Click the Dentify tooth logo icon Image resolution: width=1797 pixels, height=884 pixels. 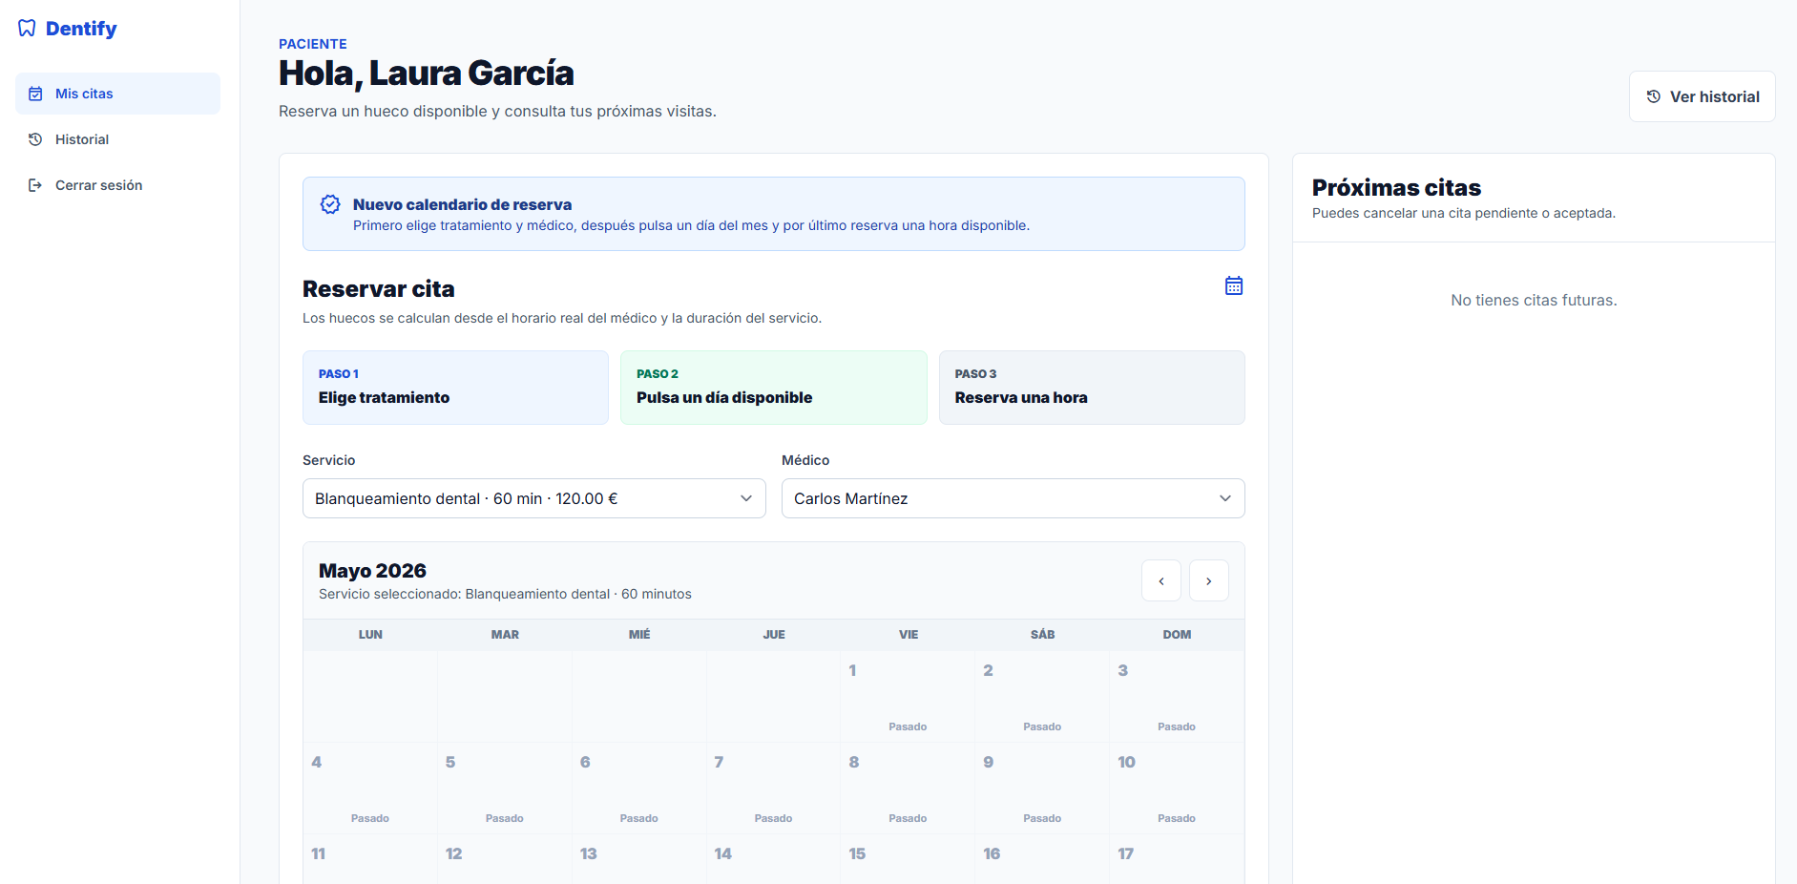pyautogui.click(x=27, y=29)
